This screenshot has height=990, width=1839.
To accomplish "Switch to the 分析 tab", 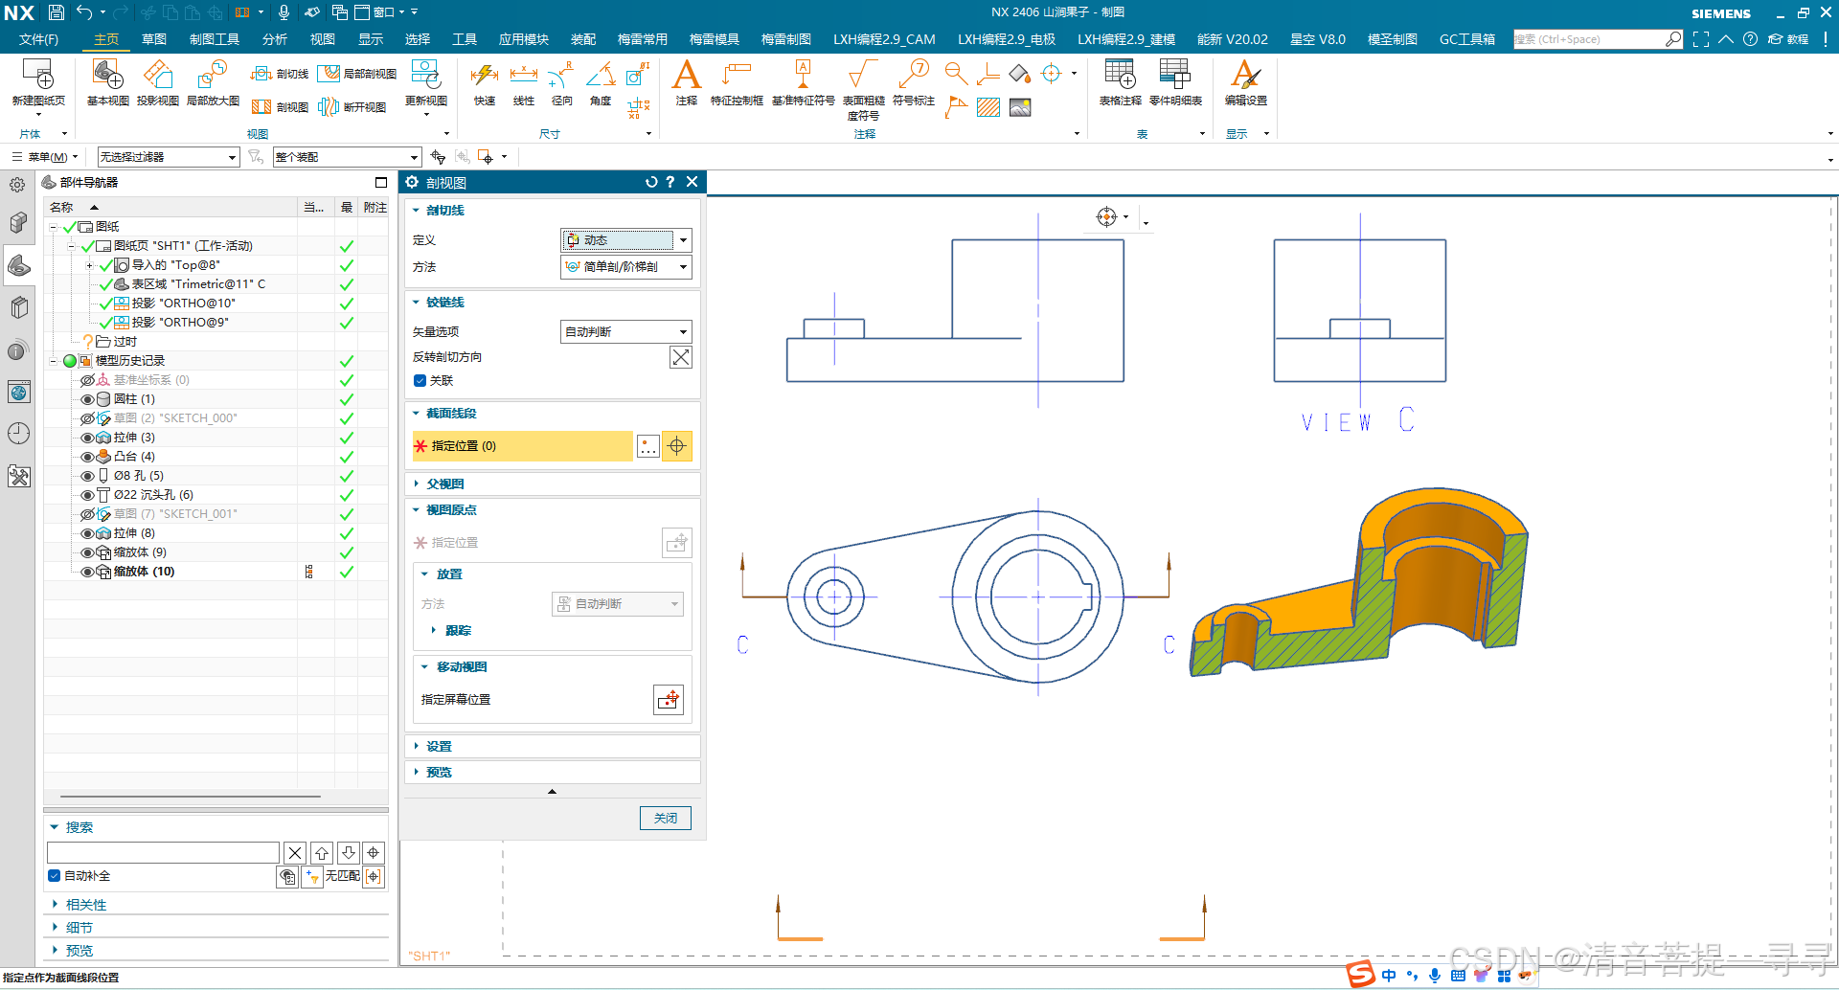I will point(275,39).
